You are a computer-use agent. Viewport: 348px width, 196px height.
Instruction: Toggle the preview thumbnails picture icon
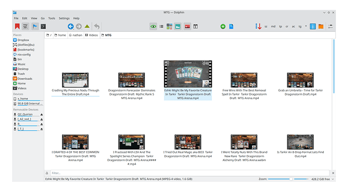point(178,26)
